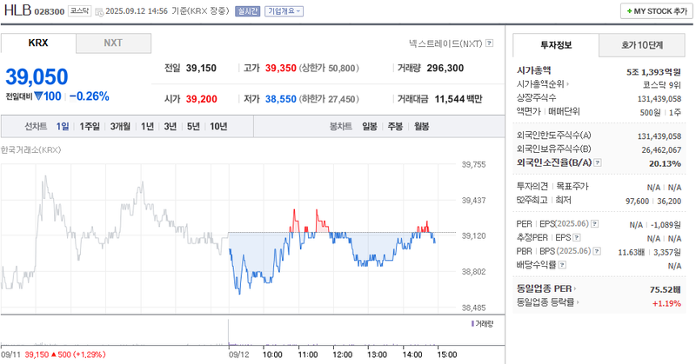Switch to the KRX tab
The width and height of the screenshot is (696, 364).
coord(38,43)
